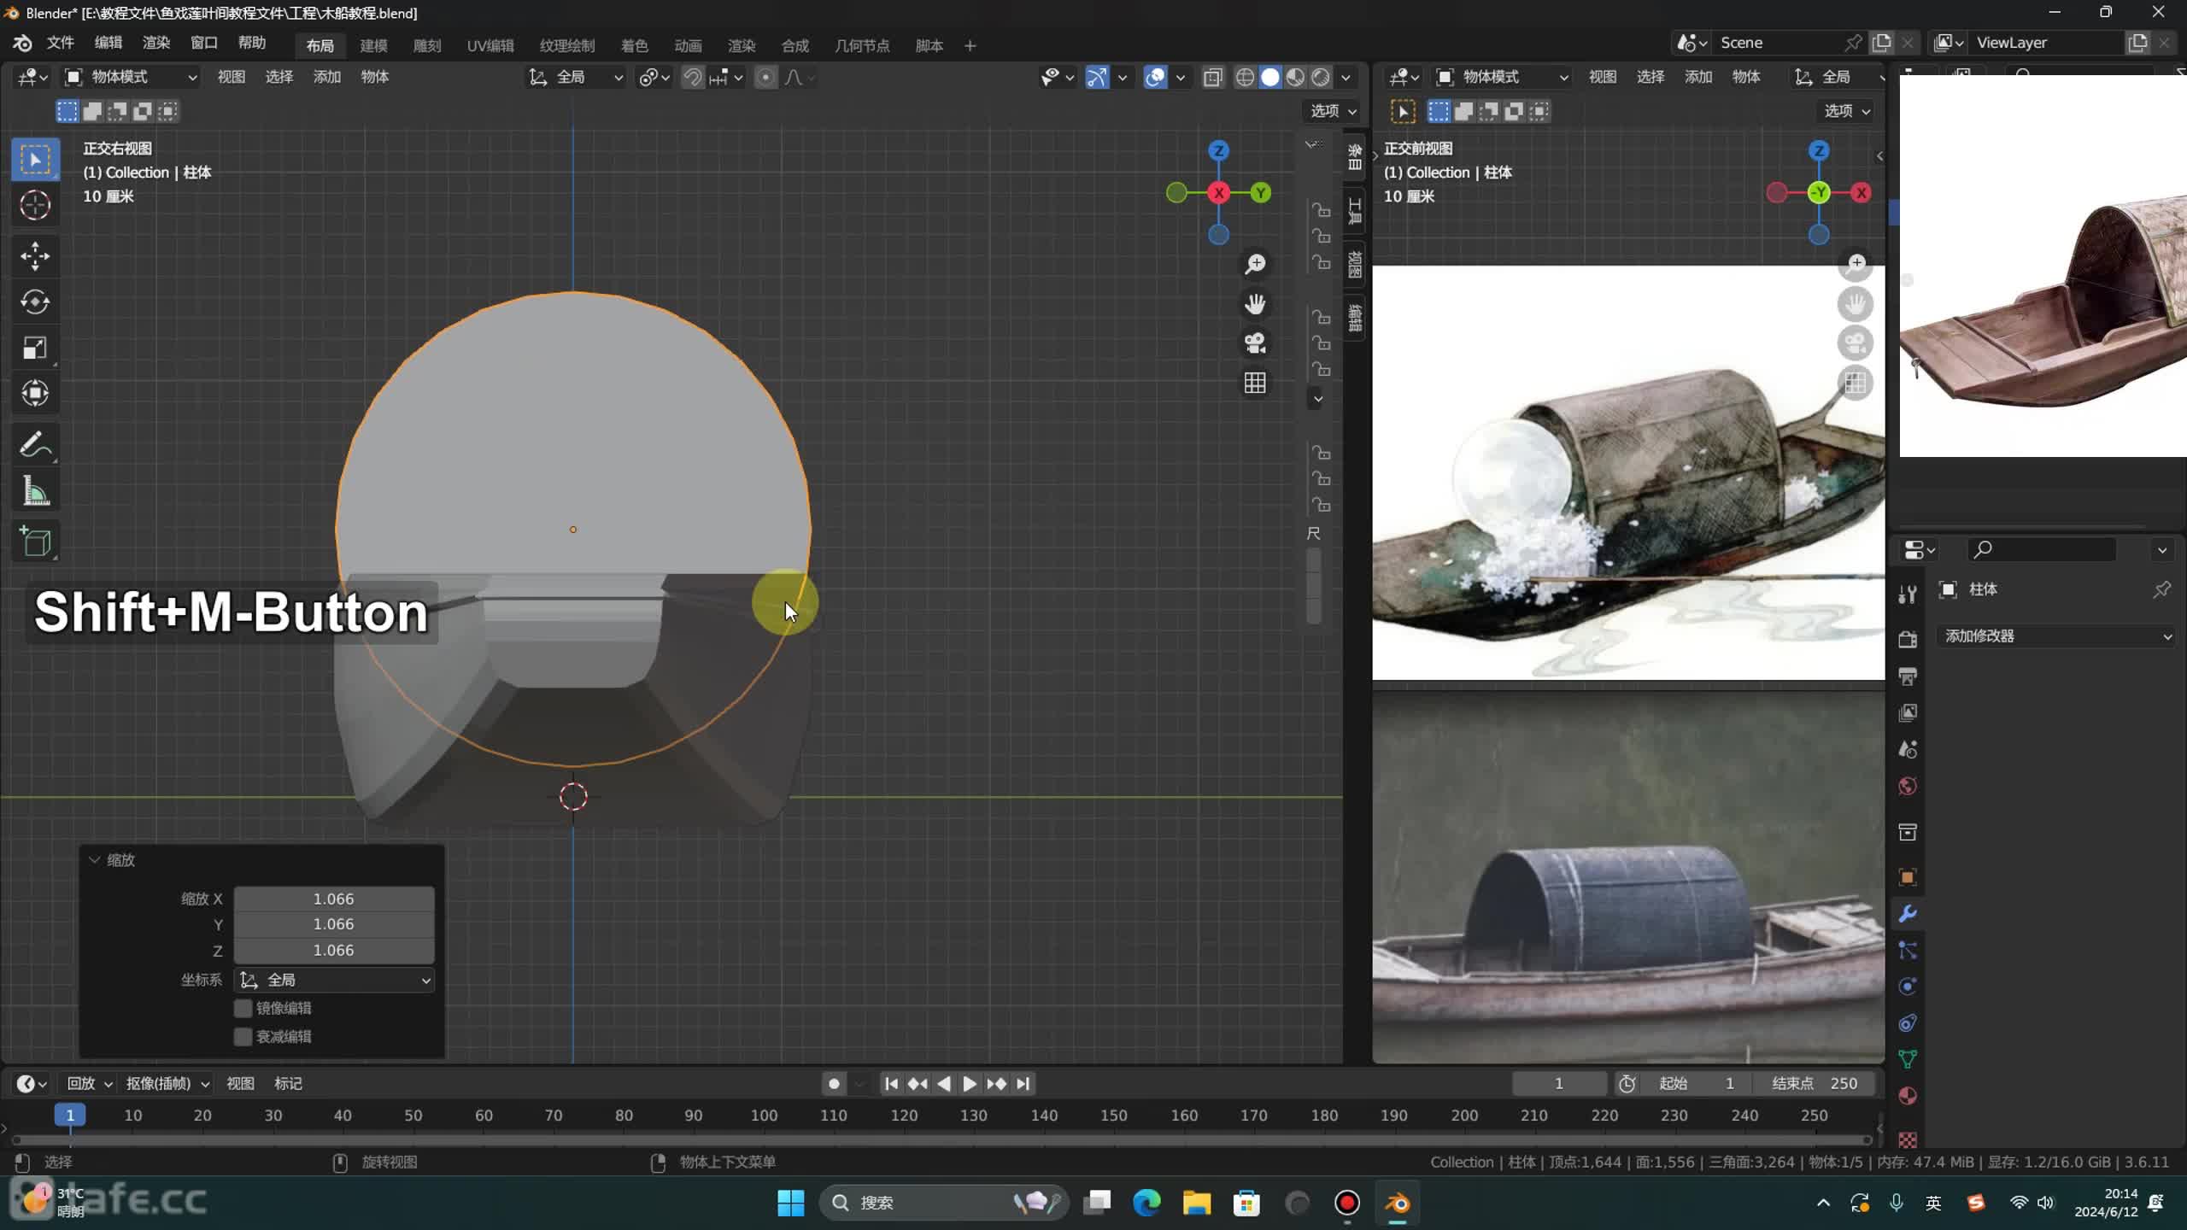Open the Physics properties tab
This screenshot has height=1230, width=2187.
click(1908, 987)
